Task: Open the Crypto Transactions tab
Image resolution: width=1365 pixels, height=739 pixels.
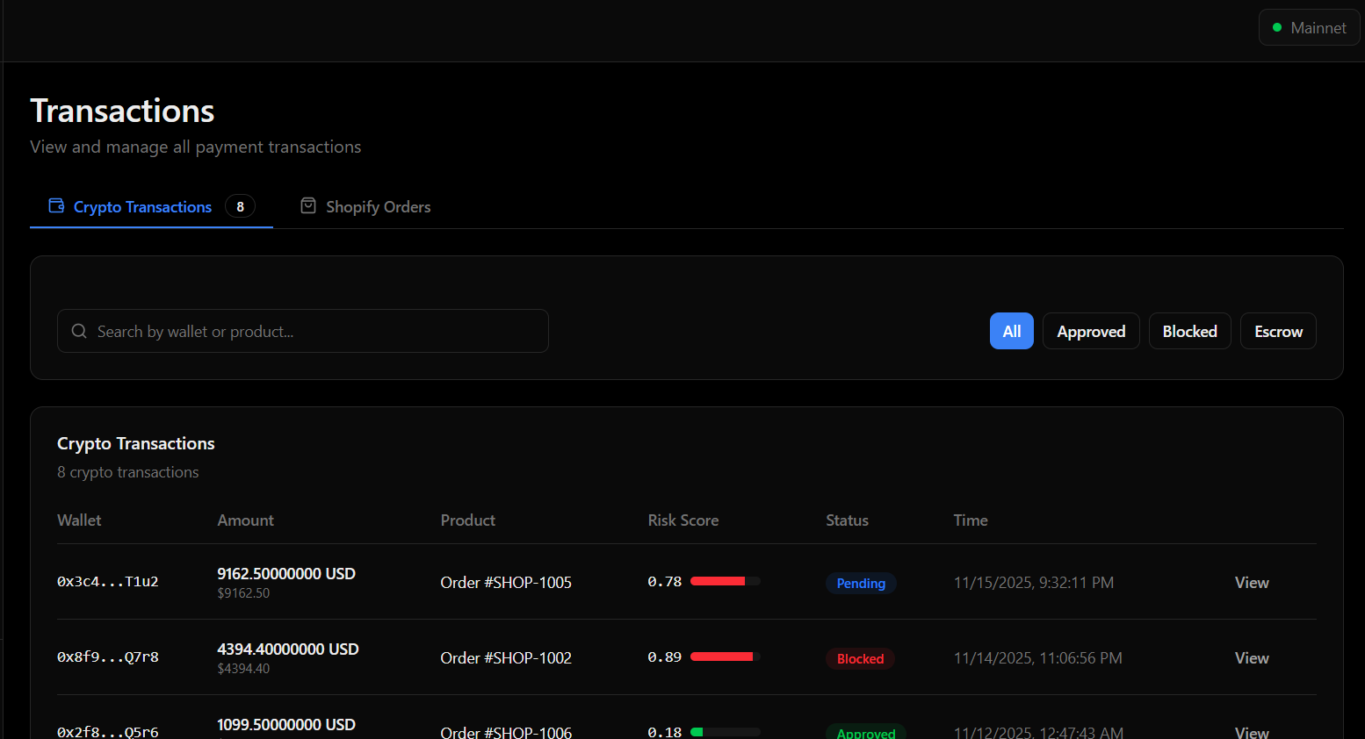Action: click(x=151, y=206)
